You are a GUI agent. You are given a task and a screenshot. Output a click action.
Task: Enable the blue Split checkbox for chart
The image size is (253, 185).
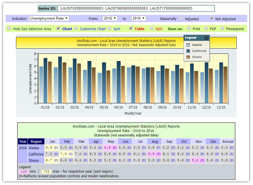click(x=110, y=28)
